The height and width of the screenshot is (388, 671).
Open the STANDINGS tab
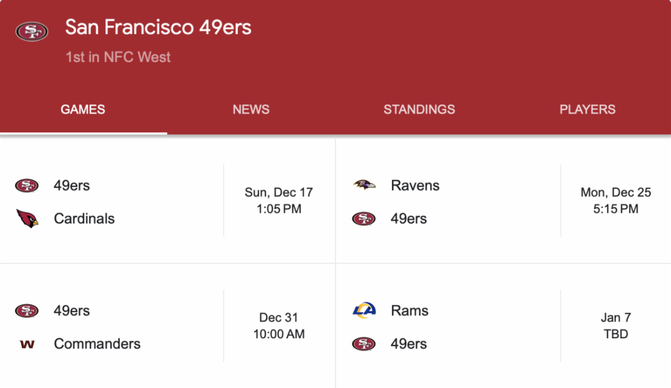click(x=419, y=110)
